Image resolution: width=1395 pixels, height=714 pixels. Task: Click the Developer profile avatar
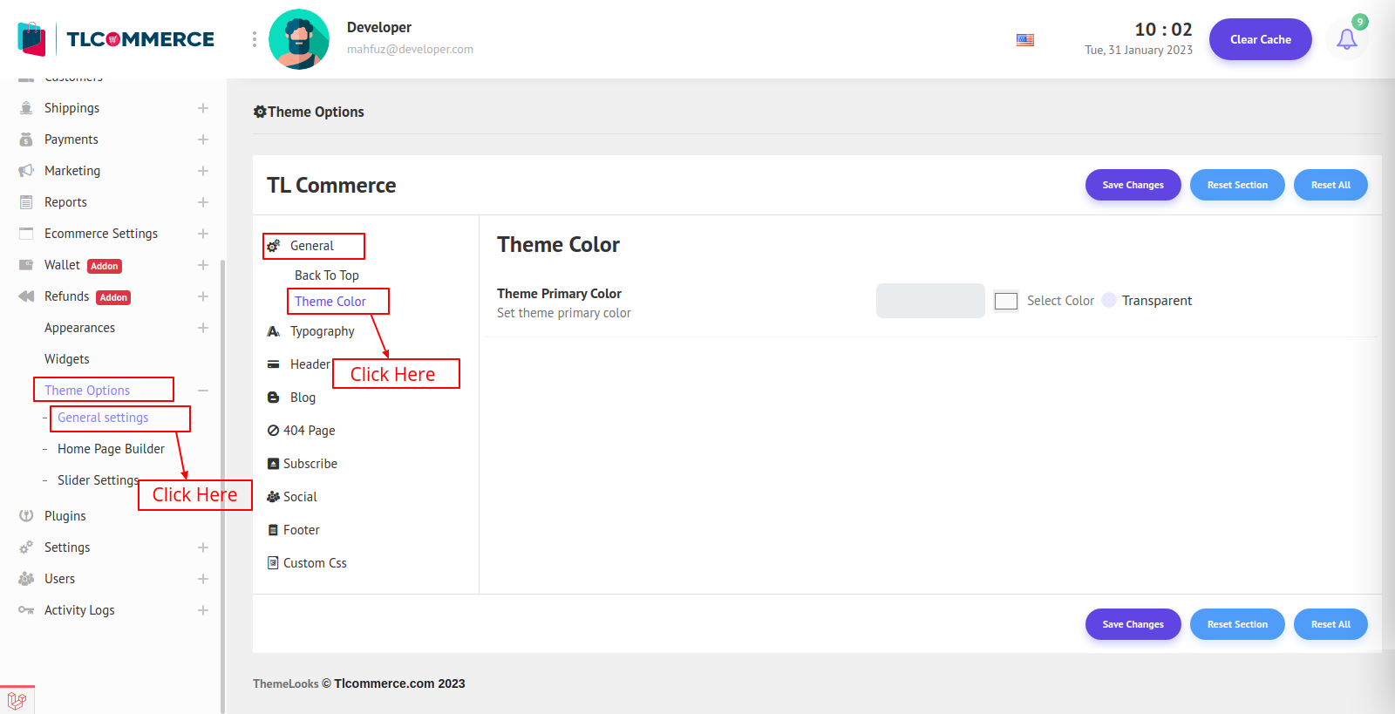click(x=299, y=39)
